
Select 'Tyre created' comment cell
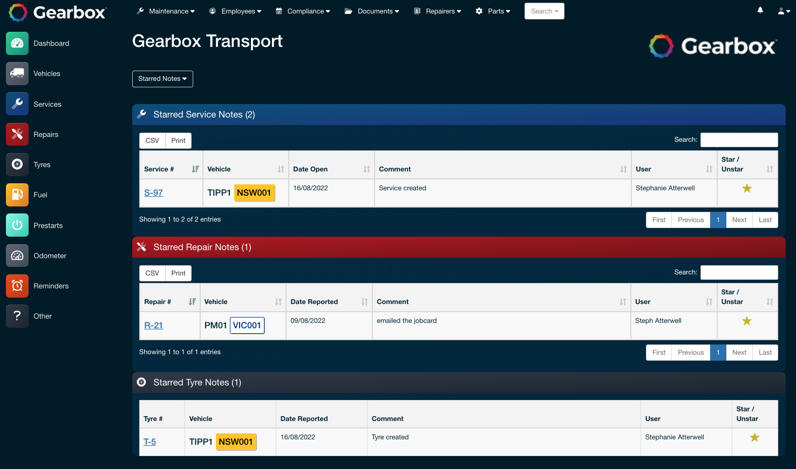(x=504, y=442)
